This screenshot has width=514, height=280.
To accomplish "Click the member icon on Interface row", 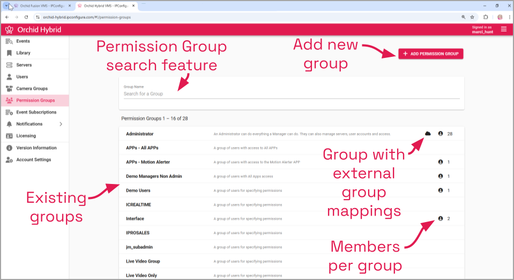I will coord(441,219).
